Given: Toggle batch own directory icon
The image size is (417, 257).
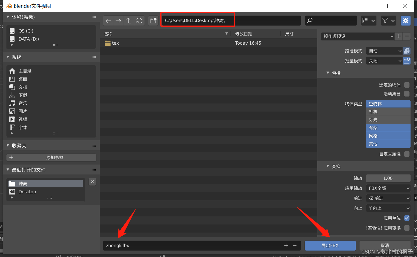Looking at the screenshot, I should (407, 61).
